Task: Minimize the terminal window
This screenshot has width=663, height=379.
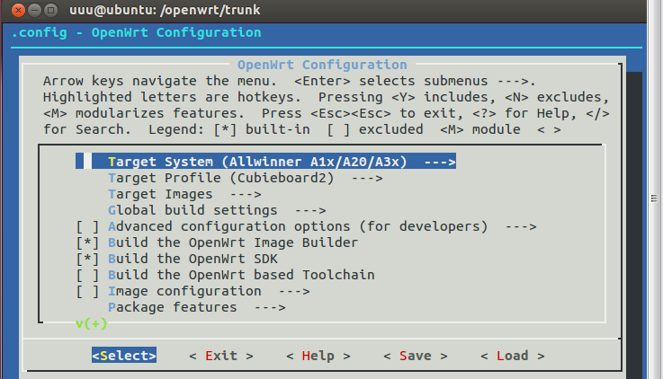Action: (34, 10)
